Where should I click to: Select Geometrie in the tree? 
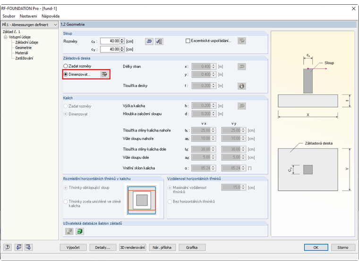[23, 47]
